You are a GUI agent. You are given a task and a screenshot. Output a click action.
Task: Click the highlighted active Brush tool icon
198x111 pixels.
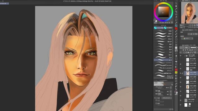(x=176, y=26)
